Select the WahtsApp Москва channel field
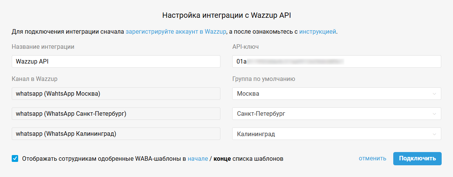Image resolution: width=453 pixels, height=177 pixels. click(x=116, y=93)
